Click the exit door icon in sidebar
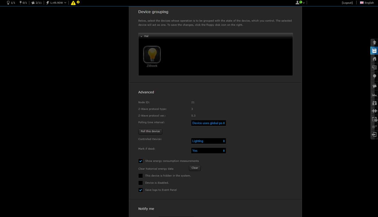378x217 pixels. [x=374, y=135]
